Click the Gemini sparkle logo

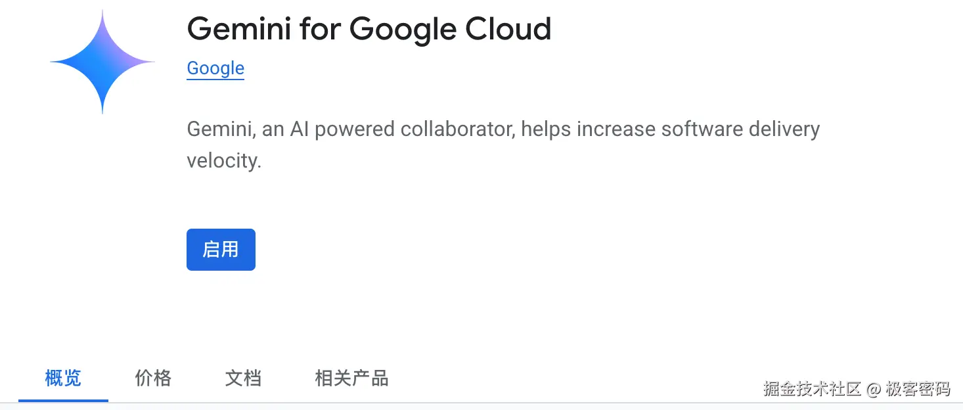[102, 62]
